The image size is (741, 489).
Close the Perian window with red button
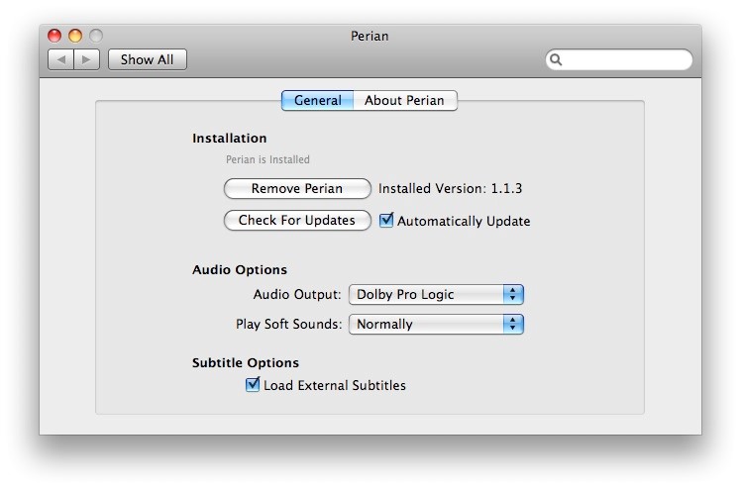pyautogui.click(x=54, y=36)
